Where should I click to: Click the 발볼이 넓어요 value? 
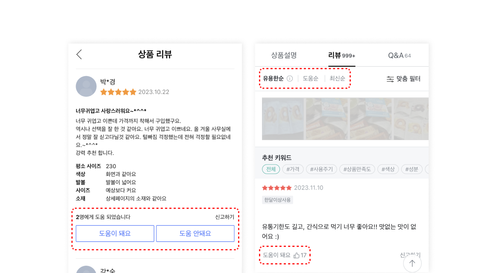[x=121, y=182]
